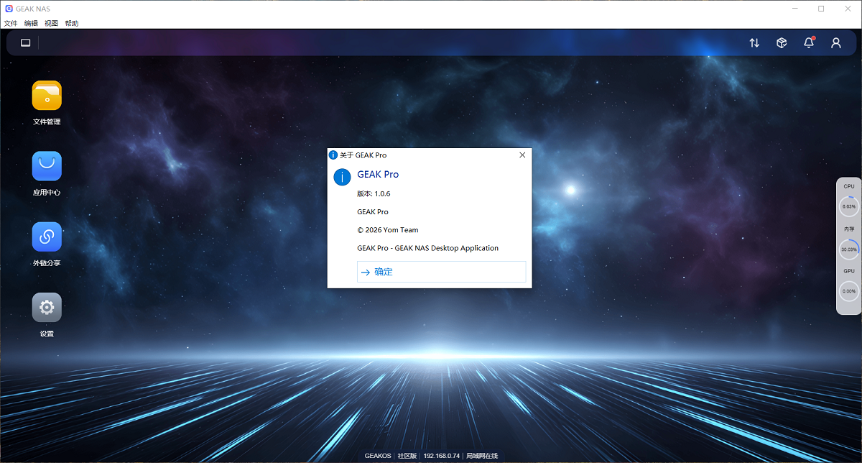
Task: Close the 关于 GEAK Pro dialog
Action: (522, 155)
